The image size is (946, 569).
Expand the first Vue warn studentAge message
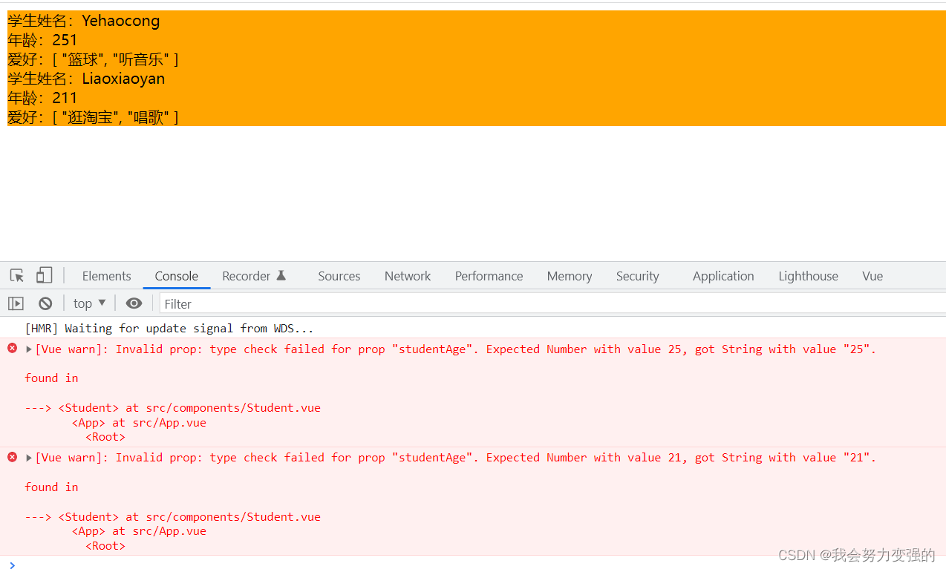coord(29,349)
